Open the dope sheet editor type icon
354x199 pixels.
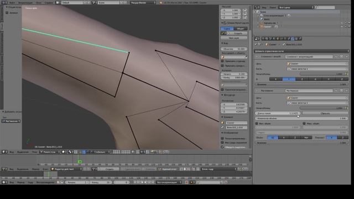[x=4, y=169]
